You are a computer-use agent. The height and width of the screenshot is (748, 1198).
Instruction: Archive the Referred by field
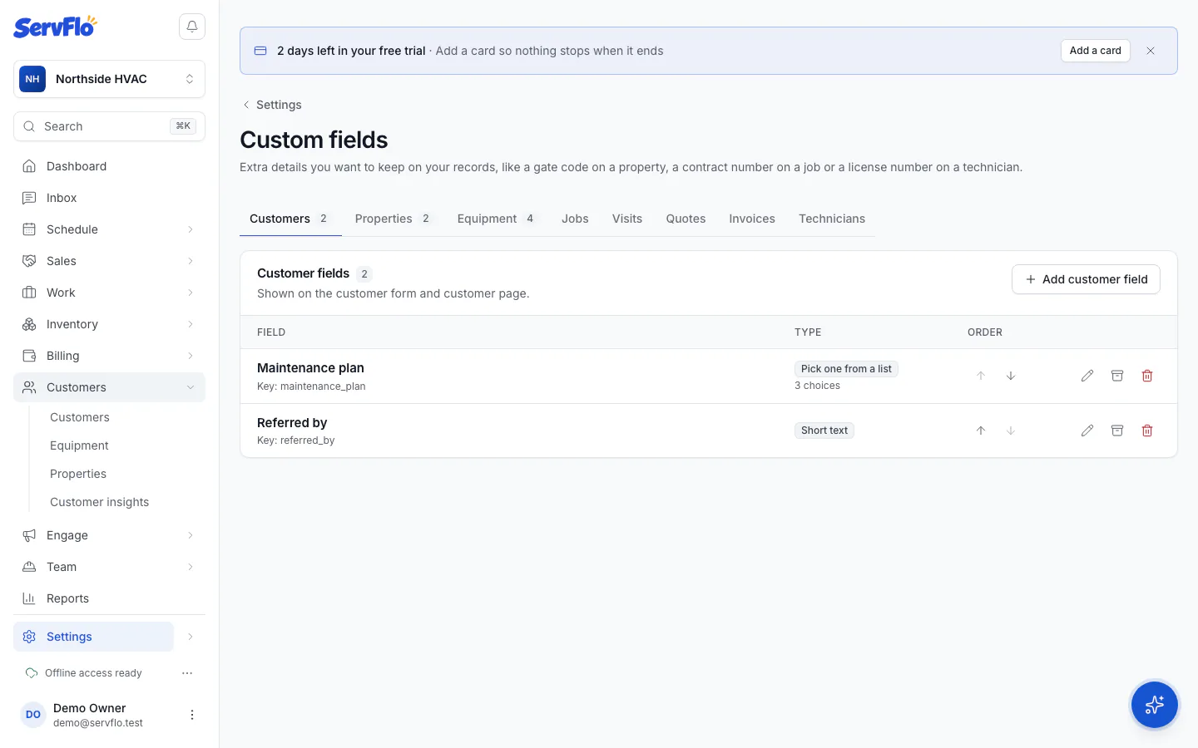(1117, 431)
